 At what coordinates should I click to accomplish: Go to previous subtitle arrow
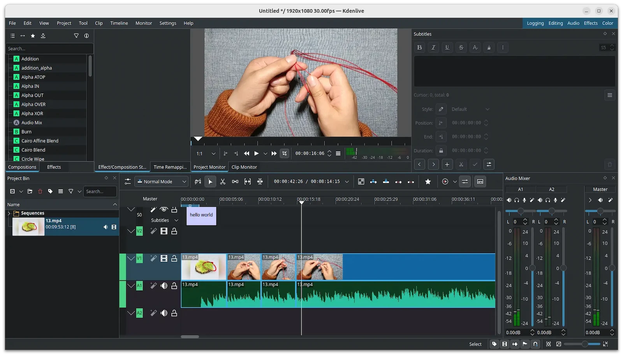(x=419, y=164)
